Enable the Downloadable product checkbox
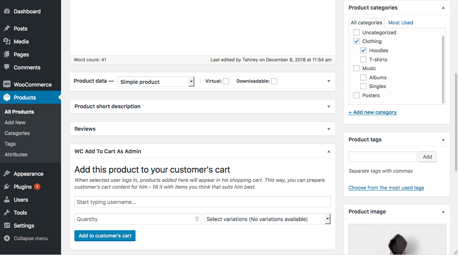The height and width of the screenshot is (255, 458). coord(274,81)
